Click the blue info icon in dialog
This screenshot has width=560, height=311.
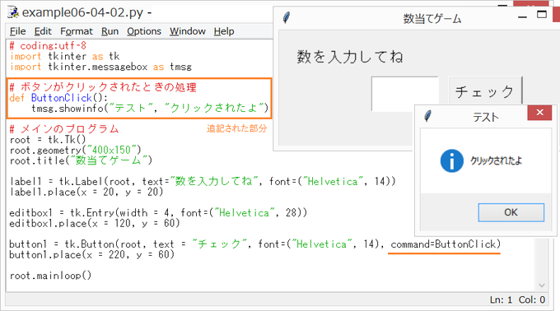coord(452,160)
